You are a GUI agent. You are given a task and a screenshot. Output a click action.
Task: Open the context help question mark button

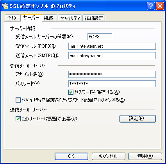coord(151,6)
